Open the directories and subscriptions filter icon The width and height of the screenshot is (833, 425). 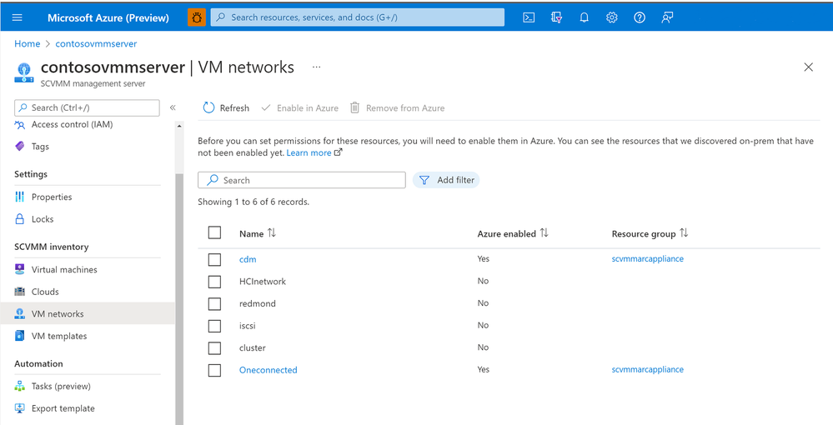click(x=557, y=17)
